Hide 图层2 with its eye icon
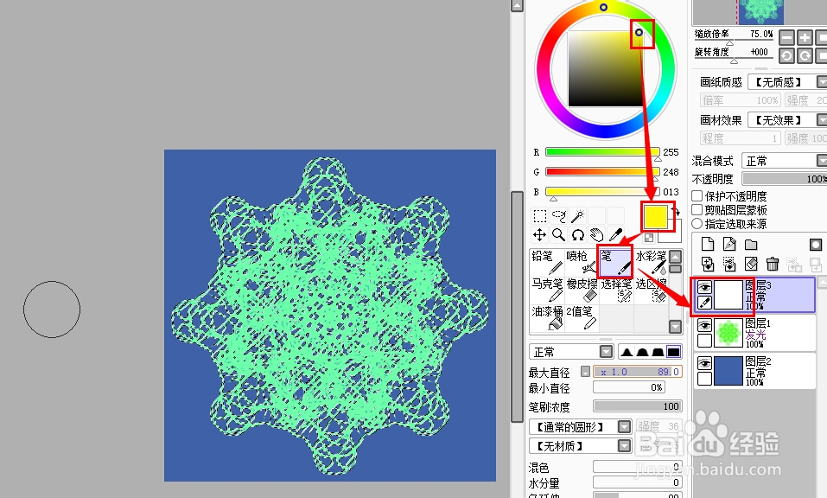The image size is (827, 498). click(704, 363)
